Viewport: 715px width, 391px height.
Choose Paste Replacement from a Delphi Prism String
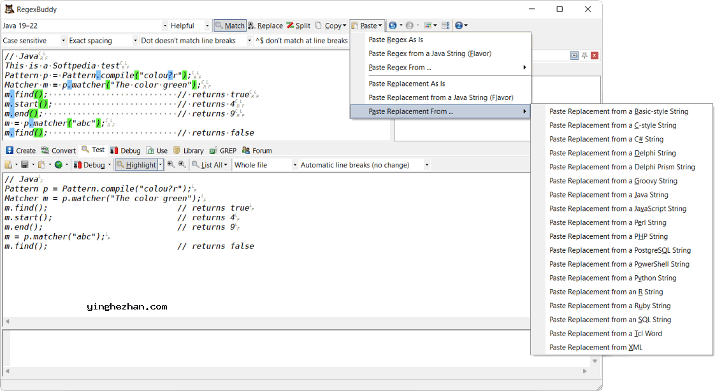click(x=622, y=167)
